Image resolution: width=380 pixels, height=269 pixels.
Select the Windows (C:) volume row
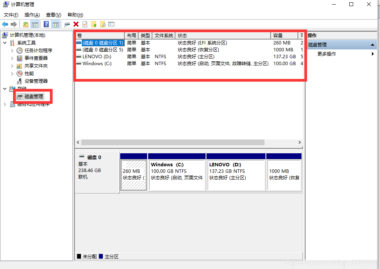tap(190, 64)
